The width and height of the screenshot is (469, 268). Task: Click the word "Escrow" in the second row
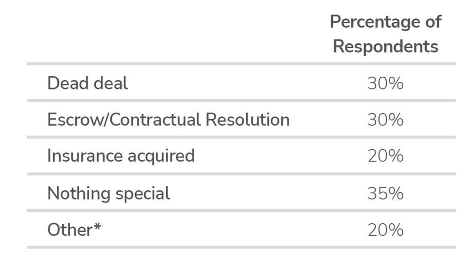[76, 120]
